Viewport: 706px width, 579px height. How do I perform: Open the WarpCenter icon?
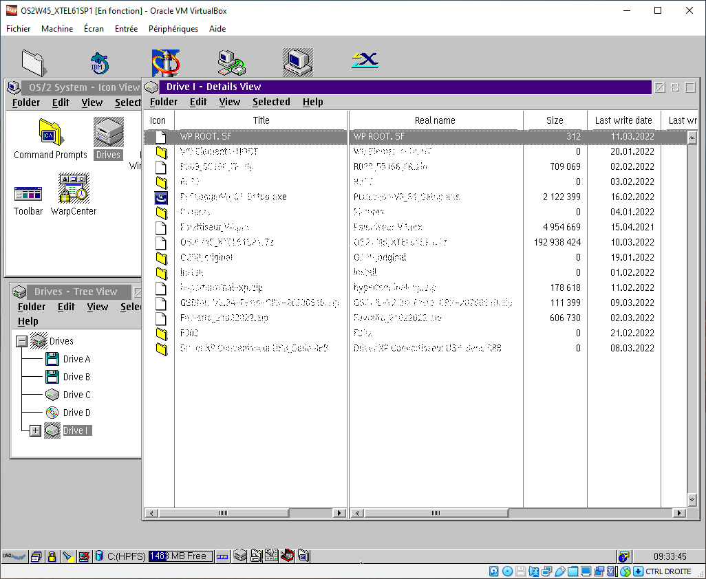(73, 189)
